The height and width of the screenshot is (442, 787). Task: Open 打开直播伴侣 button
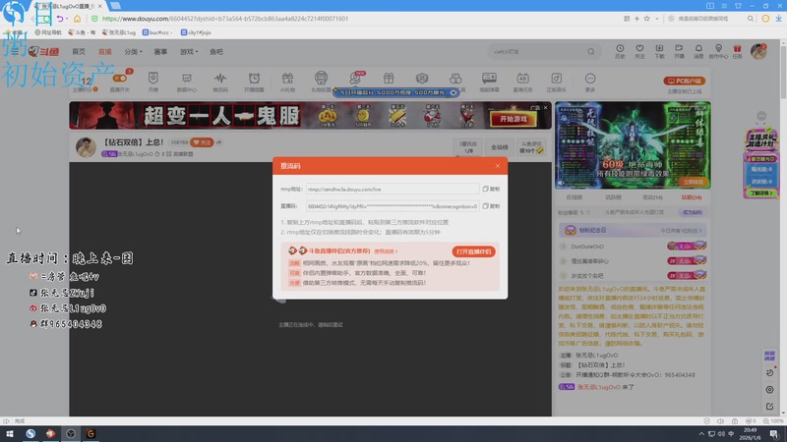pos(473,251)
